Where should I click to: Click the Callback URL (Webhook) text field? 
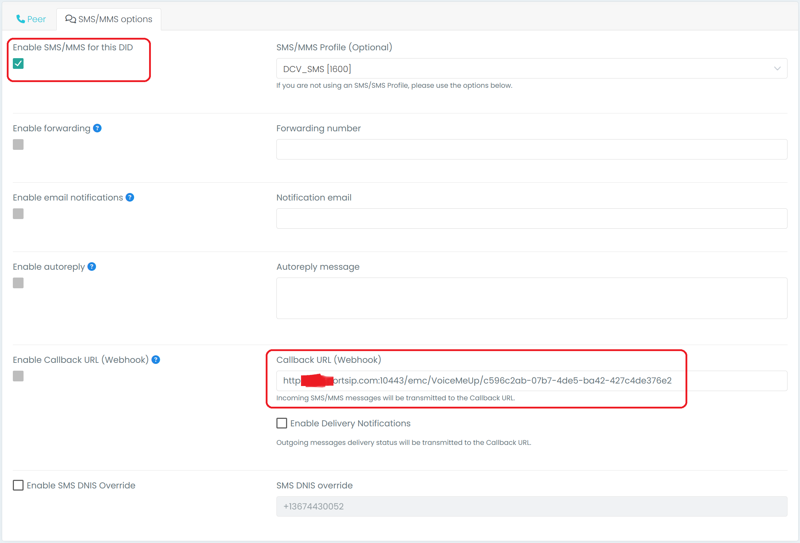(x=531, y=381)
